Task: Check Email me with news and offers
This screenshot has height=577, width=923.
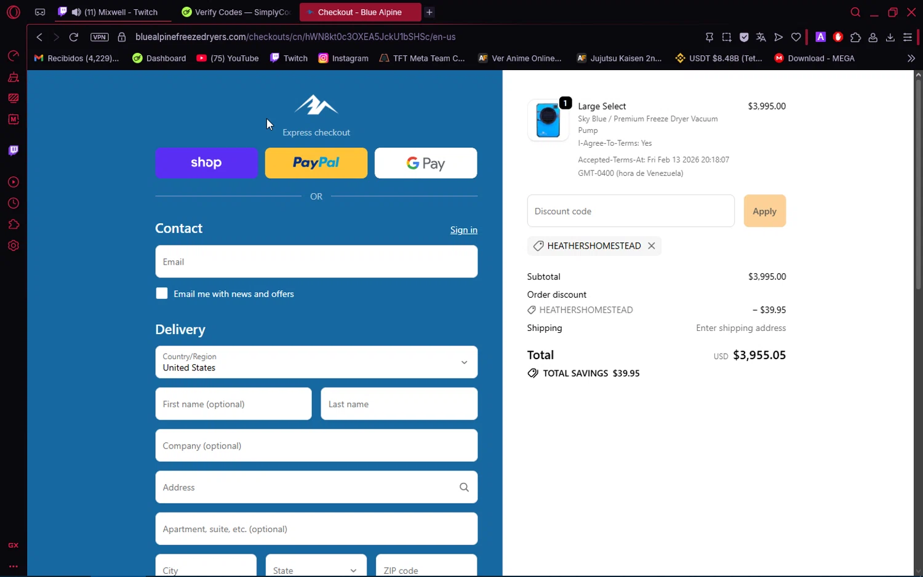Action: coord(162,293)
